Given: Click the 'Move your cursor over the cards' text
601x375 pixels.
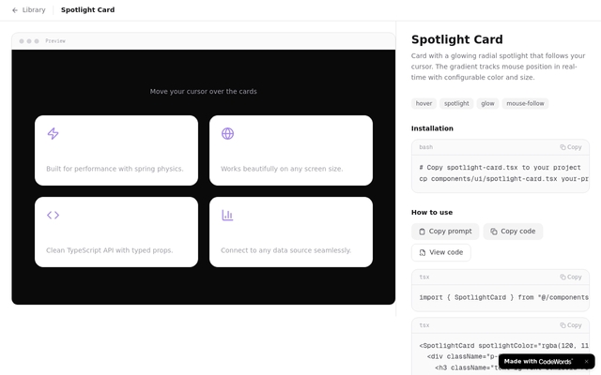Looking at the screenshot, I should click(203, 92).
